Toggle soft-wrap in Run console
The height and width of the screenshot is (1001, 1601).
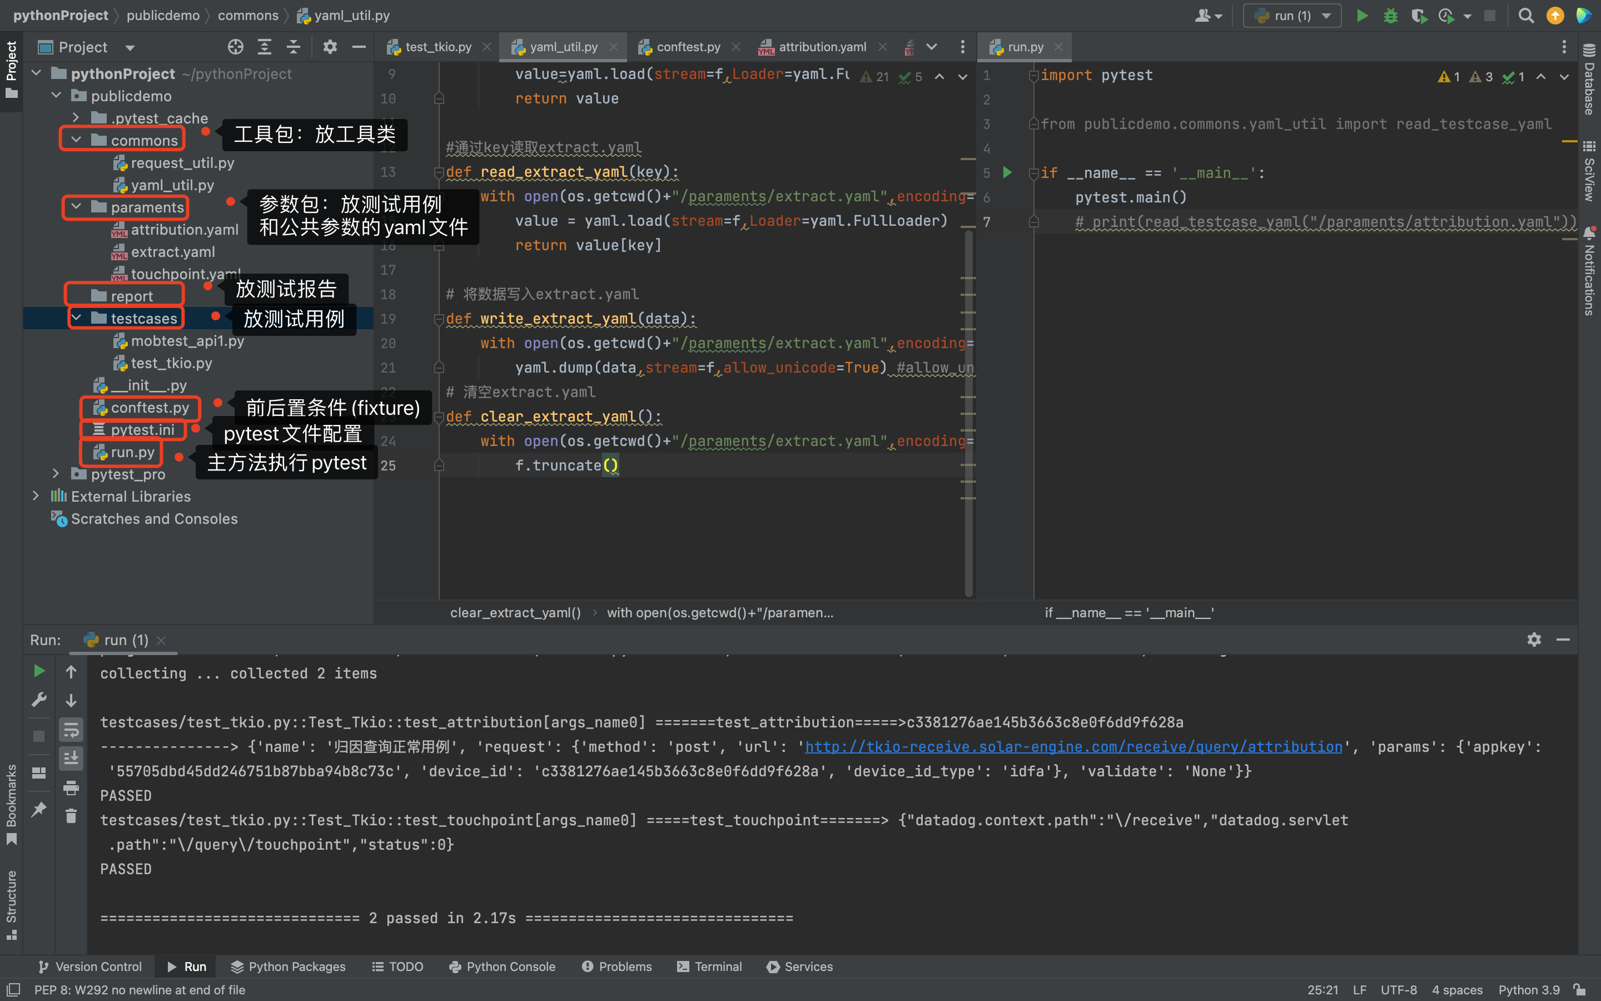[x=71, y=730]
